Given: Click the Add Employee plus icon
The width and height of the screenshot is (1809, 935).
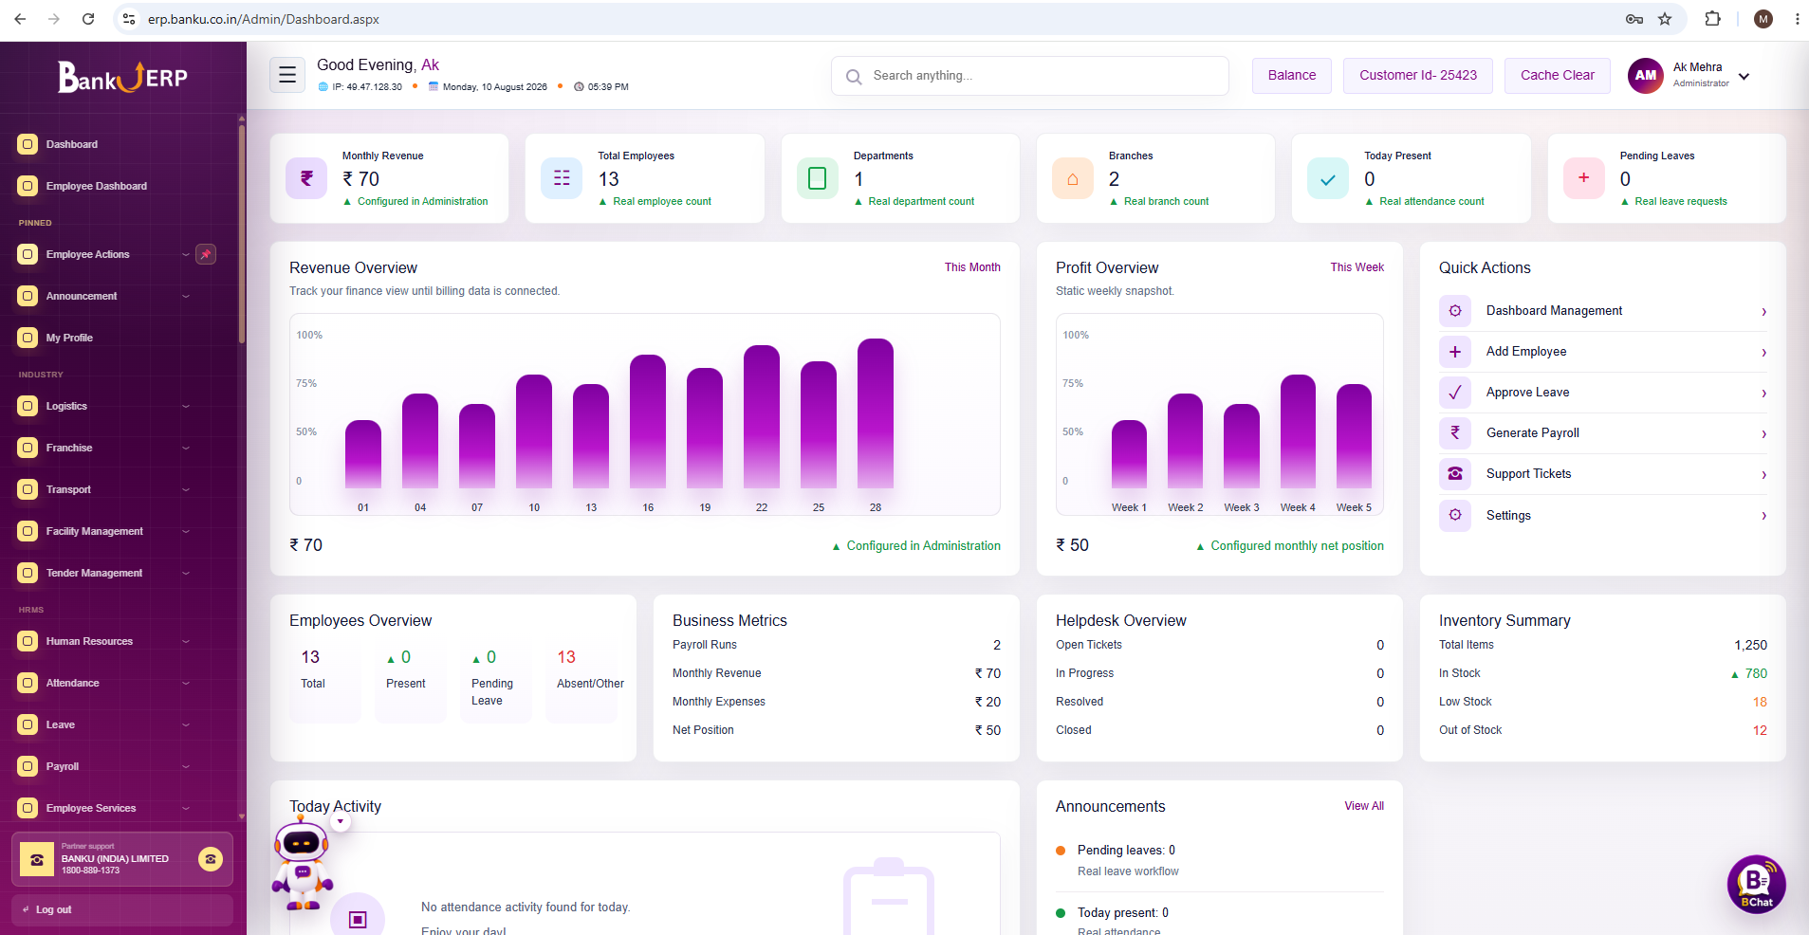Looking at the screenshot, I should [1455, 352].
